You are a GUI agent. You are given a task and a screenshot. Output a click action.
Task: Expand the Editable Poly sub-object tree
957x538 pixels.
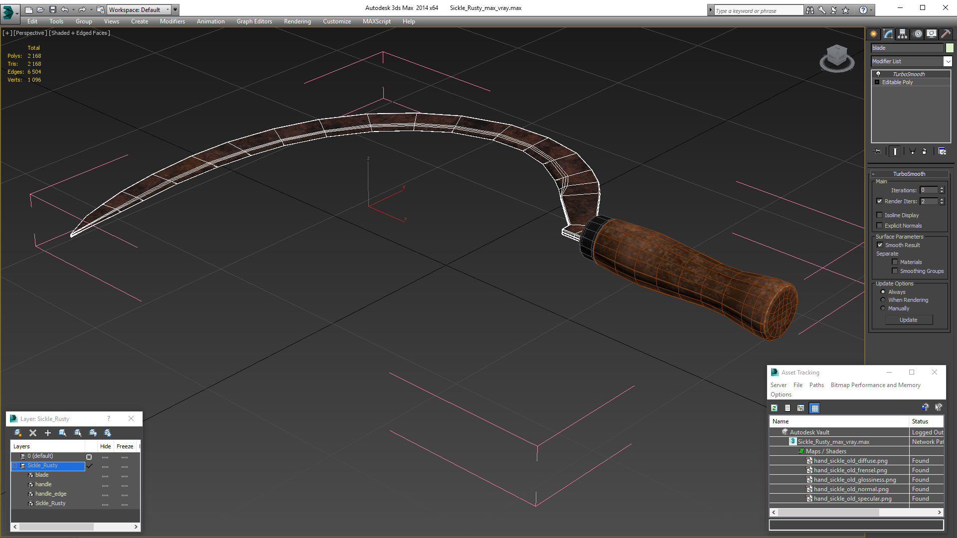[877, 82]
